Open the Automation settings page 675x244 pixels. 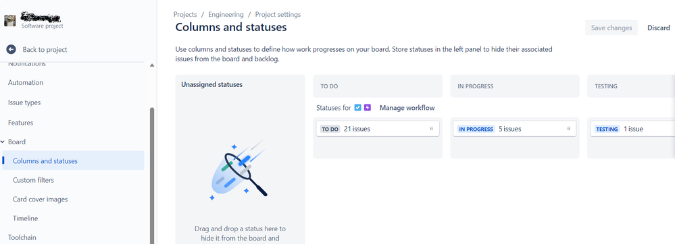click(26, 82)
